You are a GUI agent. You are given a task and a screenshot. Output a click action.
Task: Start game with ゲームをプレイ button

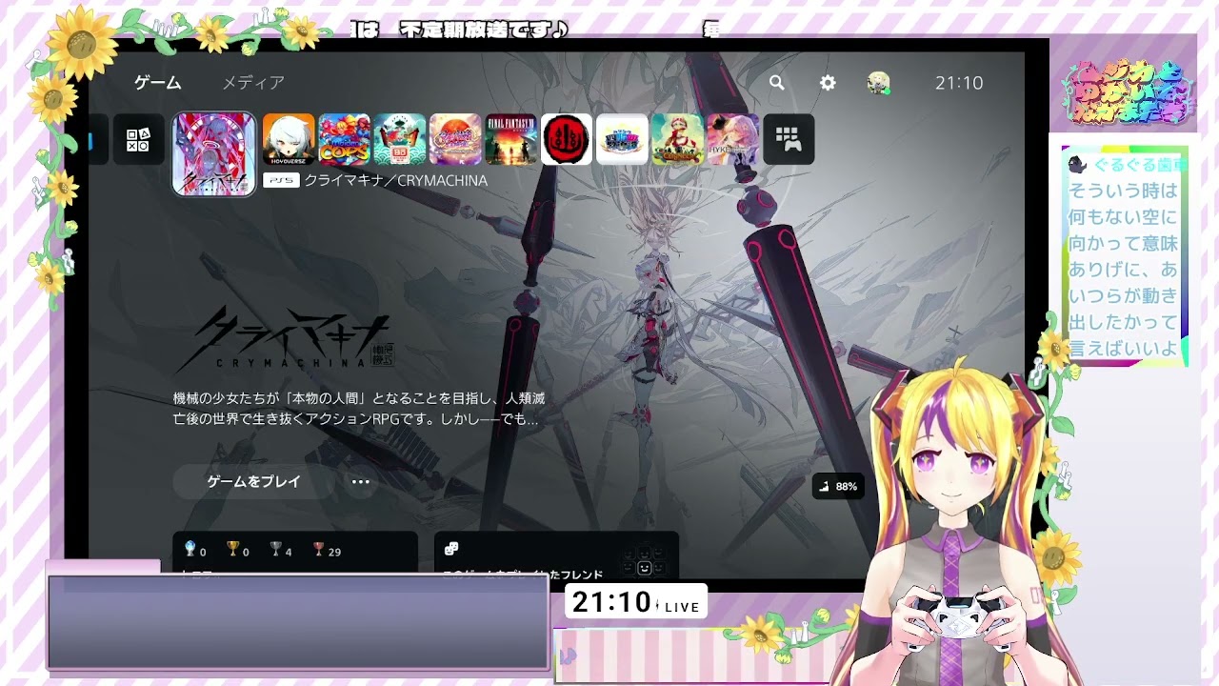click(254, 482)
